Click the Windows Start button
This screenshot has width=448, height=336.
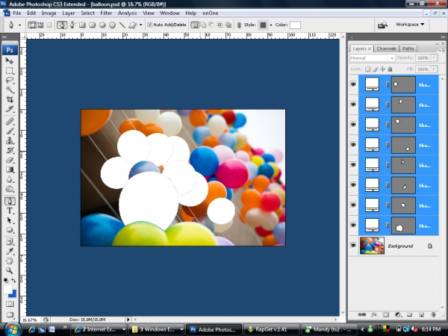(x=13, y=329)
